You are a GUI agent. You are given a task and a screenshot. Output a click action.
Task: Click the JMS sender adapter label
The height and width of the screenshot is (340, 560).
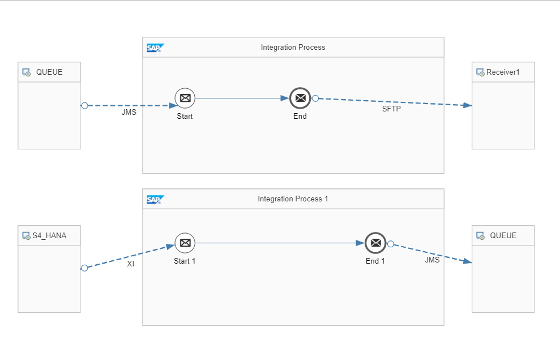129,113
